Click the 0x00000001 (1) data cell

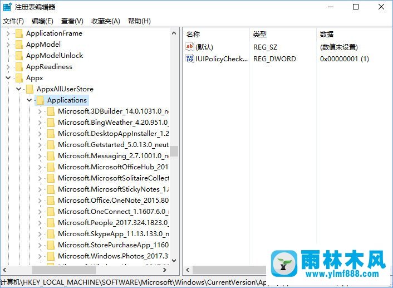(x=345, y=58)
